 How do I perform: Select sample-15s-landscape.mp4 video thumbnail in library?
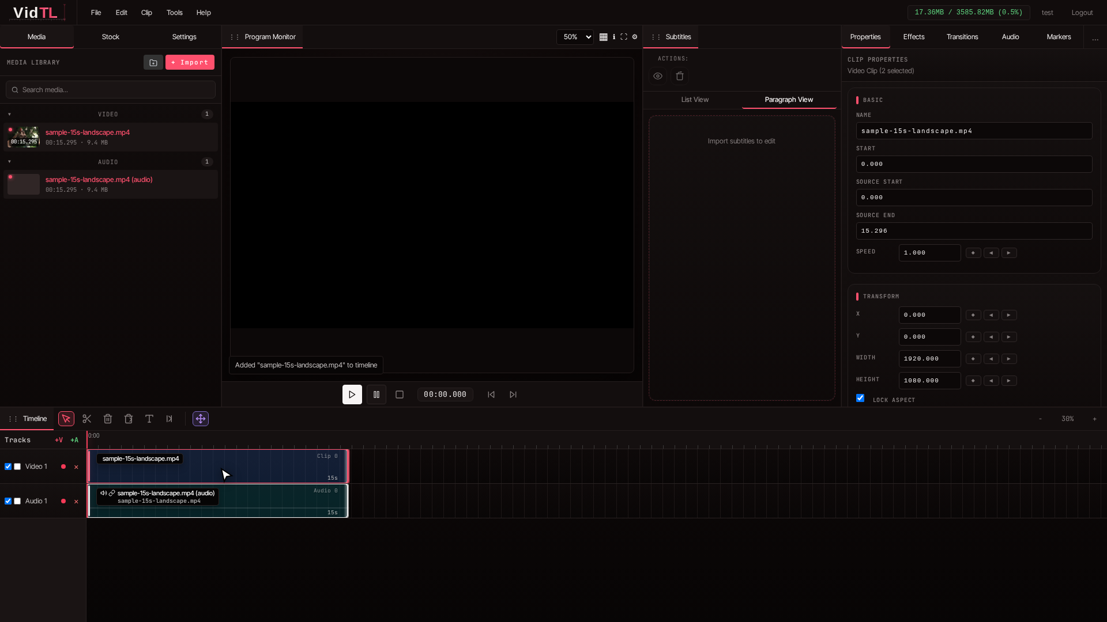(24, 137)
